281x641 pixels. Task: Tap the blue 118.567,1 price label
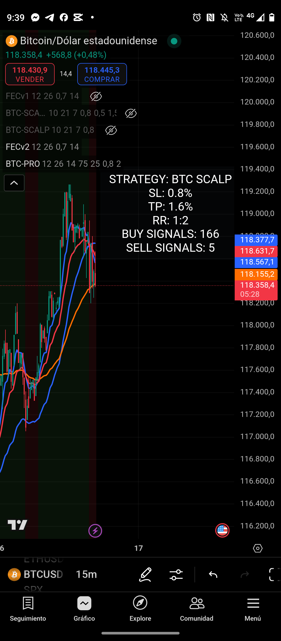[x=256, y=262]
